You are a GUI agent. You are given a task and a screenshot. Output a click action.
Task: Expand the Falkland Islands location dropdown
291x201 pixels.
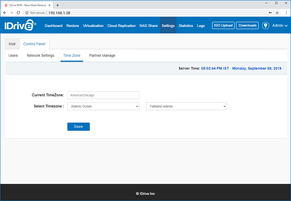187,106
